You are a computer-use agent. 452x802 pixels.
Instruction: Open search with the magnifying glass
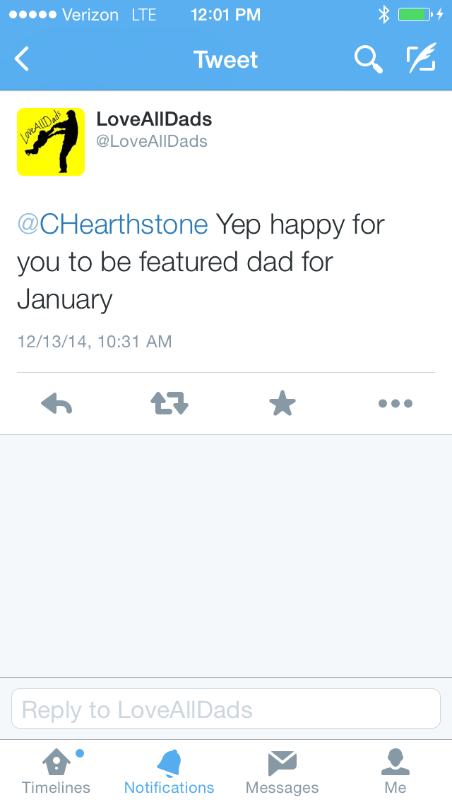[368, 59]
